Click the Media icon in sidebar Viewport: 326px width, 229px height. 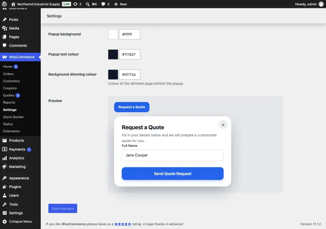click(x=4, y=28)
